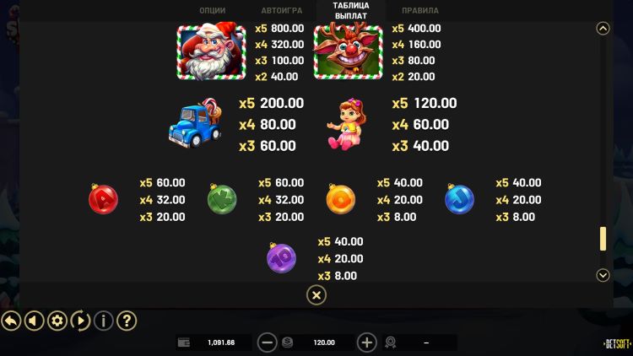Click the scroll up chevron arrow
633x356 pixels.
(x=603, y=28)
